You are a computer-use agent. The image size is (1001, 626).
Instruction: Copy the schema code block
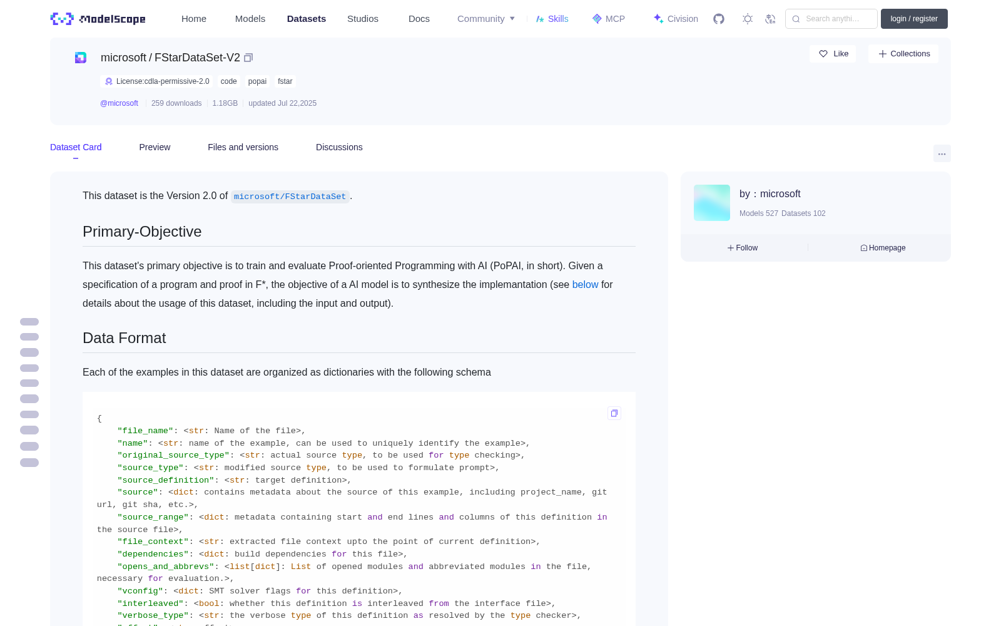point(614,413)
